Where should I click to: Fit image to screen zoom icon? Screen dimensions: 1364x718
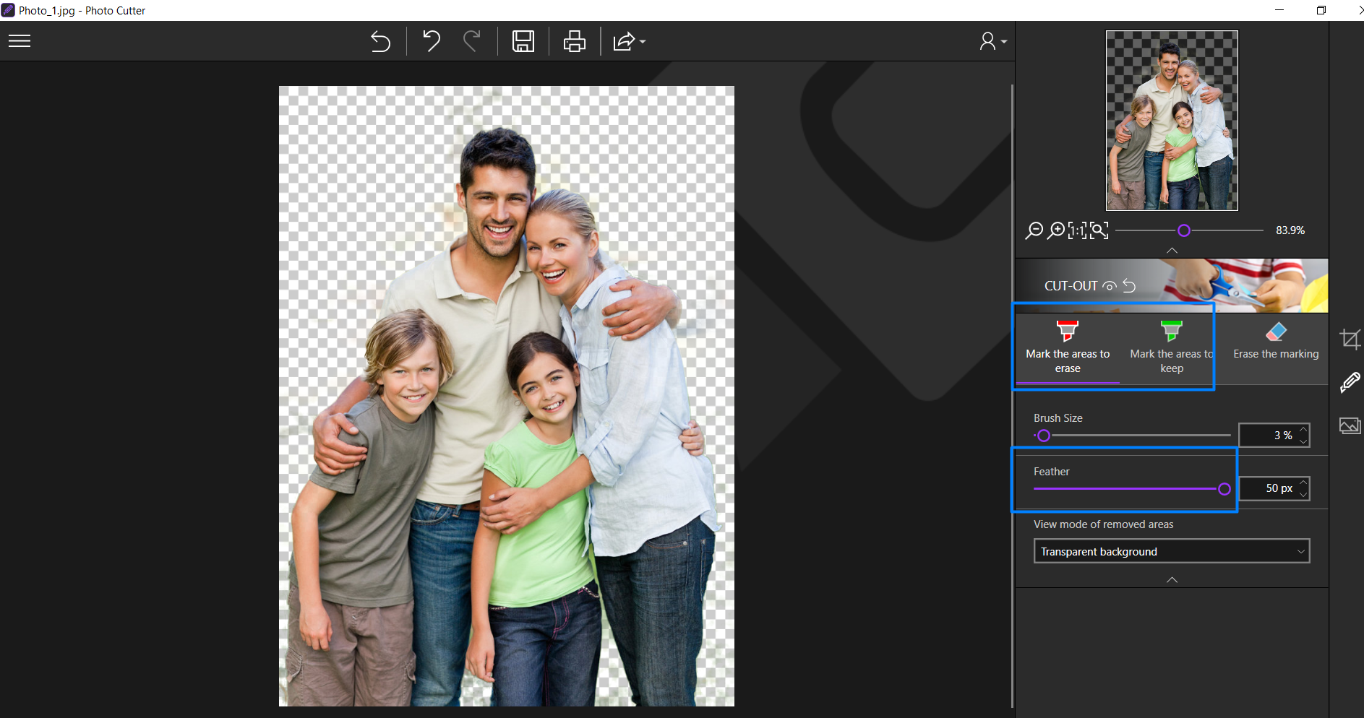click(x=1099, y=230)
